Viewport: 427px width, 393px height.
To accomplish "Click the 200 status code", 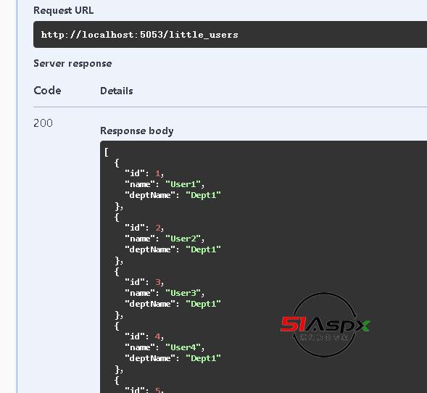I will click(43, 123).
